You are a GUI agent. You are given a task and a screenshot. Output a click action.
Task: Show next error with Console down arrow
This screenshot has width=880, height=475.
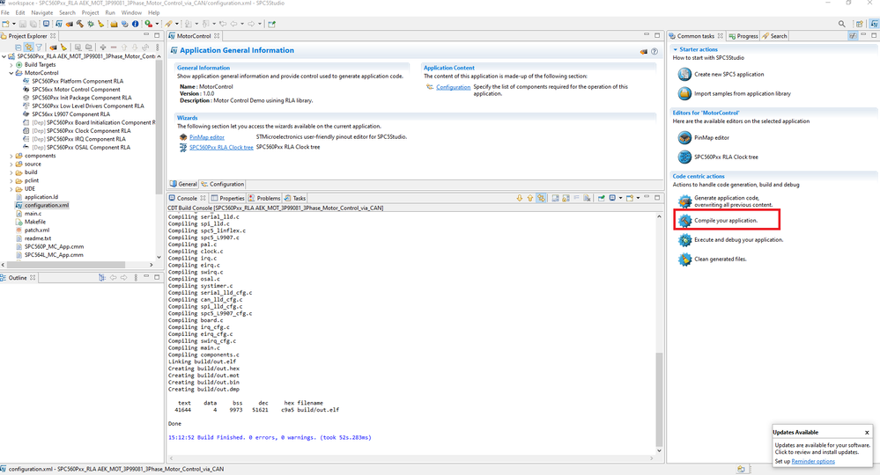coord(519,198)
